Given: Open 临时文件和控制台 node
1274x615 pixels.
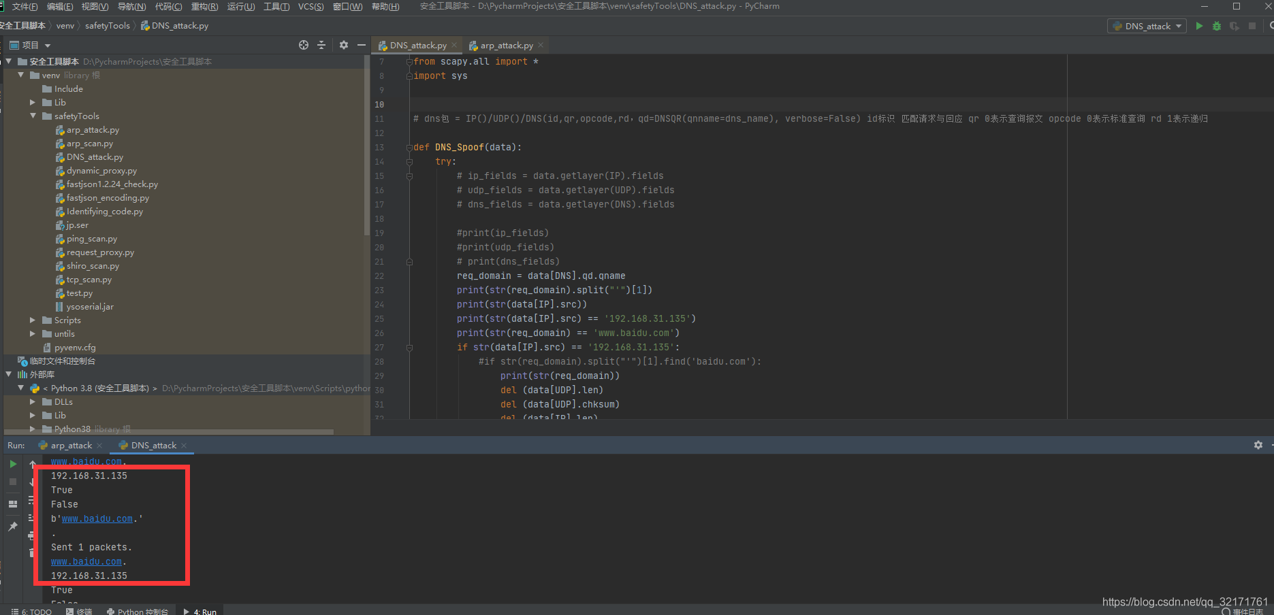Looking at the screenshot, I should tap(62, 361).
